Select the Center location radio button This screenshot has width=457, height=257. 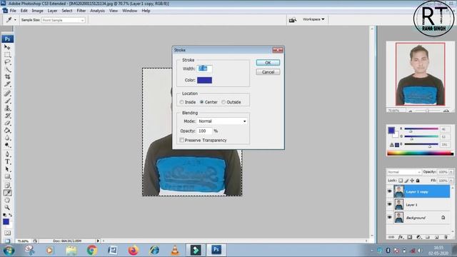coord(201,102)
